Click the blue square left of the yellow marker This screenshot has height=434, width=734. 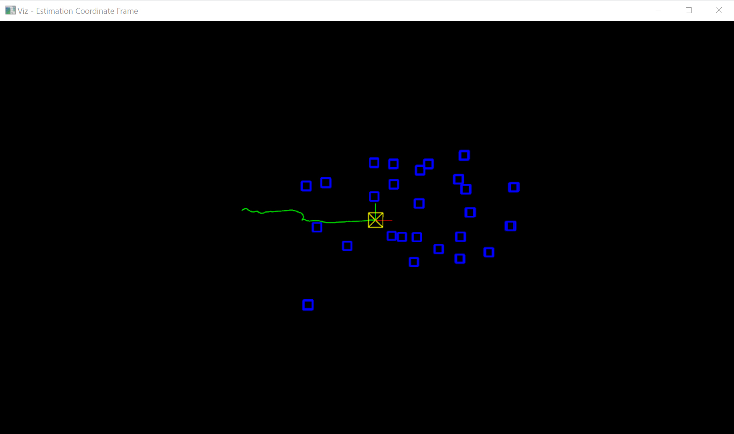click(317, 227)
